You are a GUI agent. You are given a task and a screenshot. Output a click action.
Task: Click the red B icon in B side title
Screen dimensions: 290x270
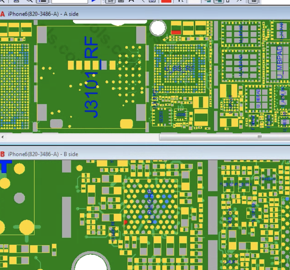(x=2, y=154)
